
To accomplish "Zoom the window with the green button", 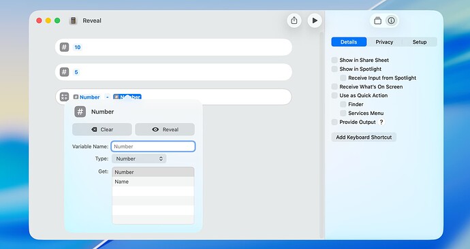I will (x=57, y=20).
